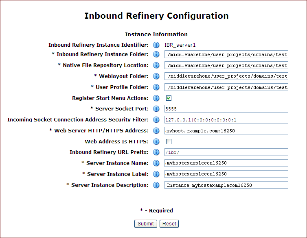
Task: View info for Register Start Menu Actions
Action: point(156,98)
